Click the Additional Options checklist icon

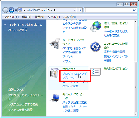click(96, 72)
